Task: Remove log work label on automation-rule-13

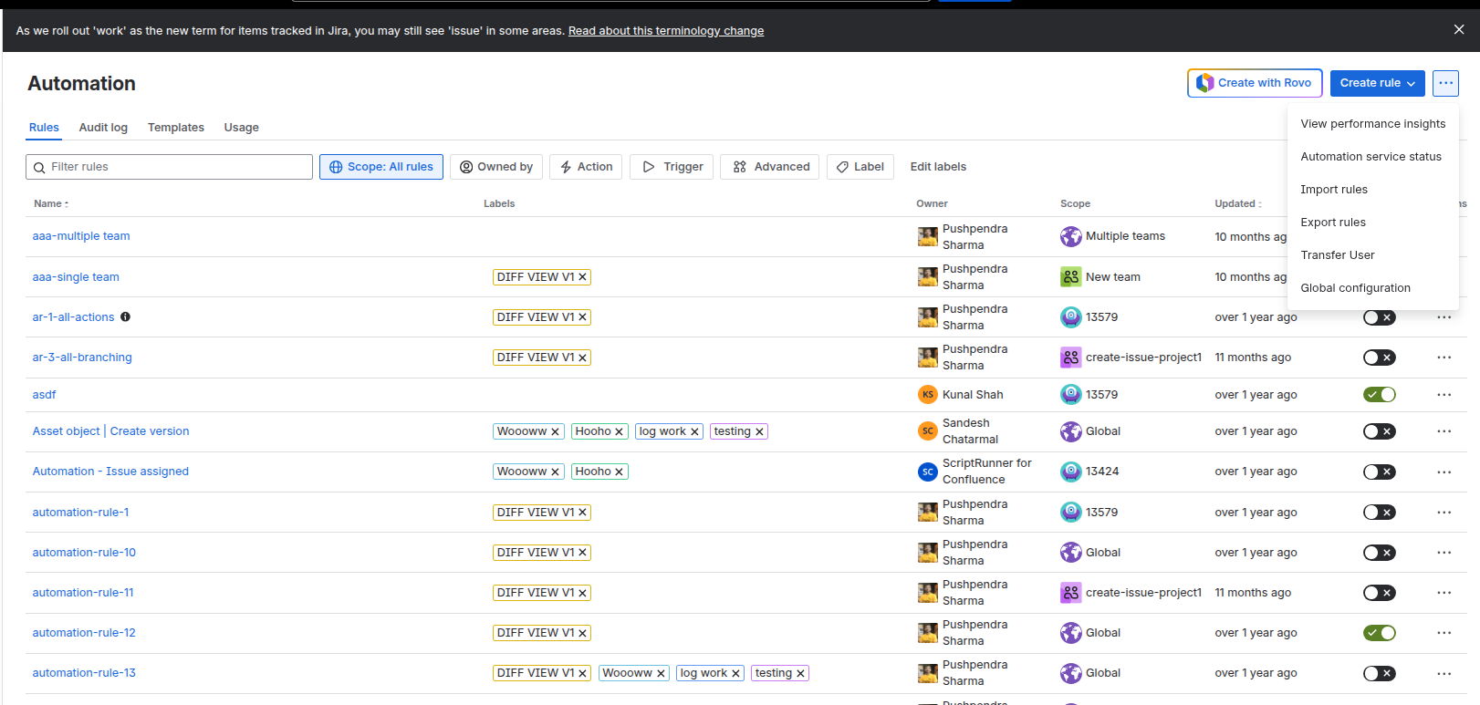Action: 735,673
